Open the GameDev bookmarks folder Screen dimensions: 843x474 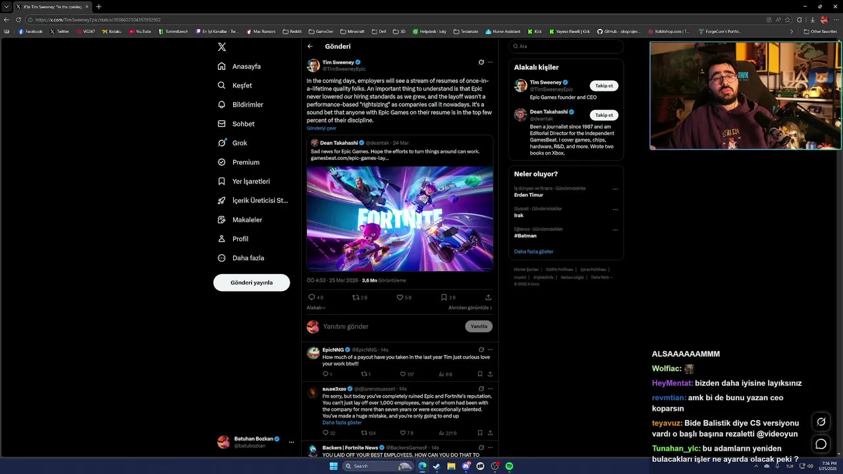[x=321, y=31]
